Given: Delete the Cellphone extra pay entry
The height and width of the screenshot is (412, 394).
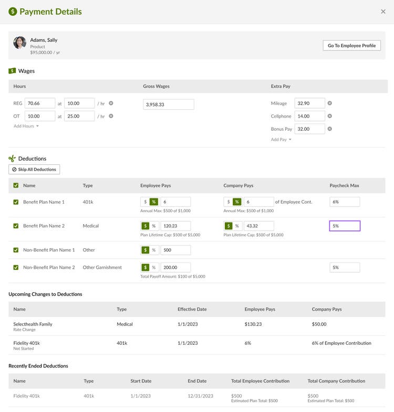Looking at the screenshot, I should (329, 116).
